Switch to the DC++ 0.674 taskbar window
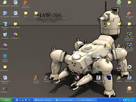Image resolution: width=136 pixels, height=102 pixels. [x=65, y=100]
